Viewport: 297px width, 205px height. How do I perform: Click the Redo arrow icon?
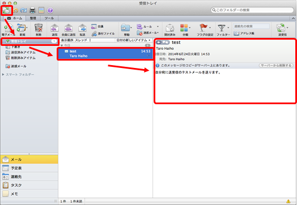coord(23,10)
